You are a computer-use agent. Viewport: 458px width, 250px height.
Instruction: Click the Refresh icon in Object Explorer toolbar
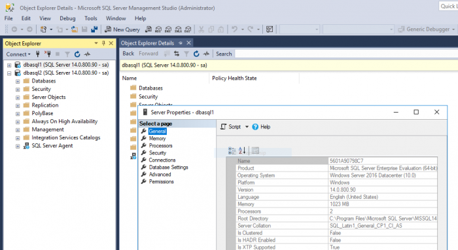[77, 54]
